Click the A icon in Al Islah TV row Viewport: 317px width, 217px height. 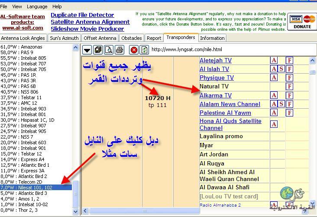(x=274, y=69)
